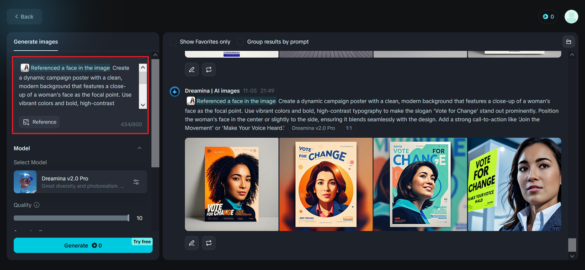Click the referenced face thumbnail in results prompt
Screen dimensions: 585x270
191,101
